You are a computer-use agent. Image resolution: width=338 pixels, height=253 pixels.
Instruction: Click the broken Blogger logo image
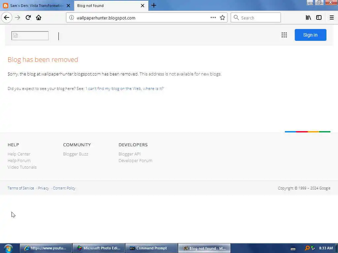[x=30, y=36]
